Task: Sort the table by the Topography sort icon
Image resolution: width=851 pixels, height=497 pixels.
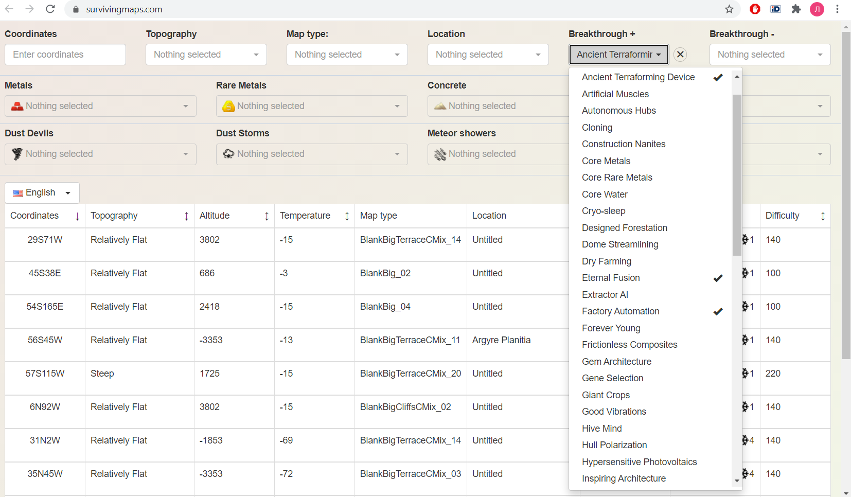Action: 186,216
